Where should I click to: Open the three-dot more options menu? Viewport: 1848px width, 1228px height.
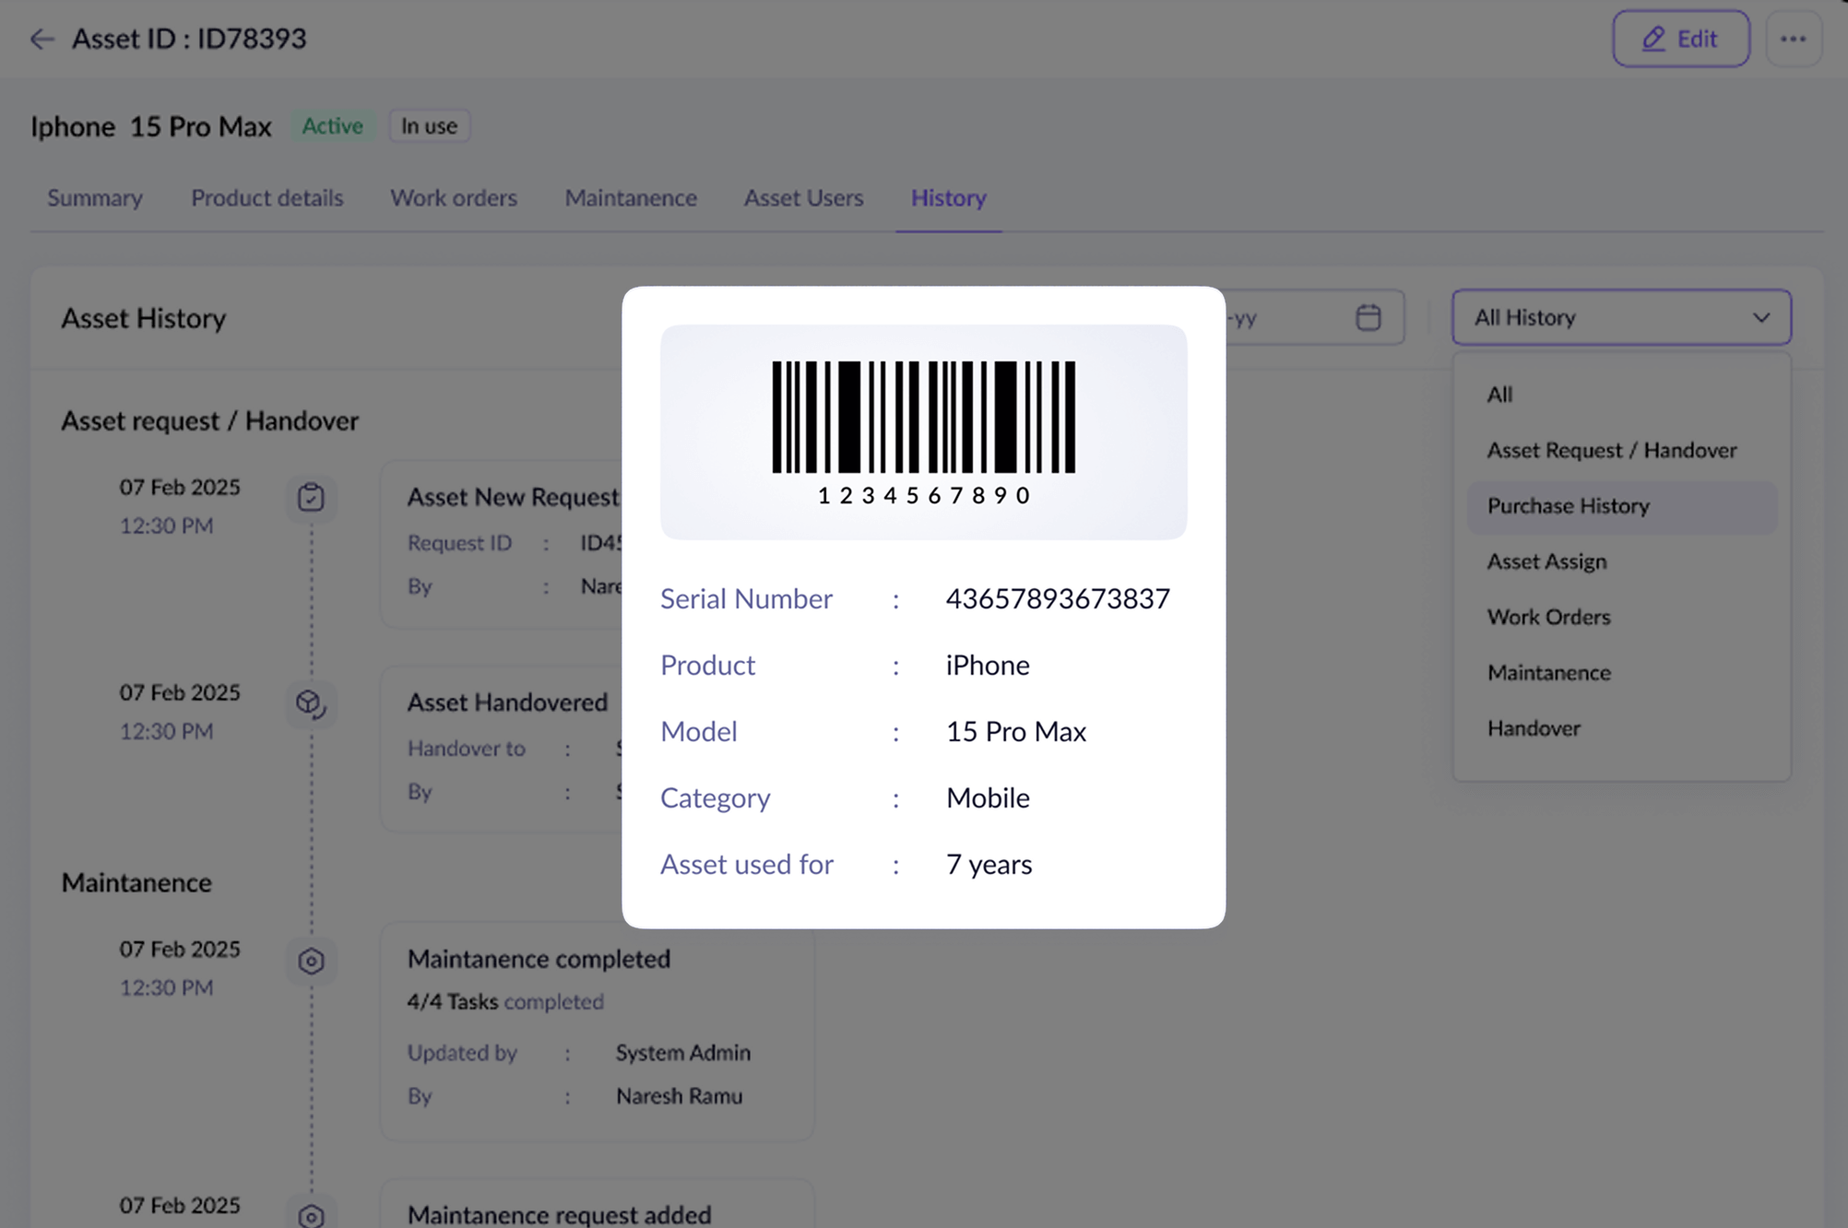coord(1793,39)
